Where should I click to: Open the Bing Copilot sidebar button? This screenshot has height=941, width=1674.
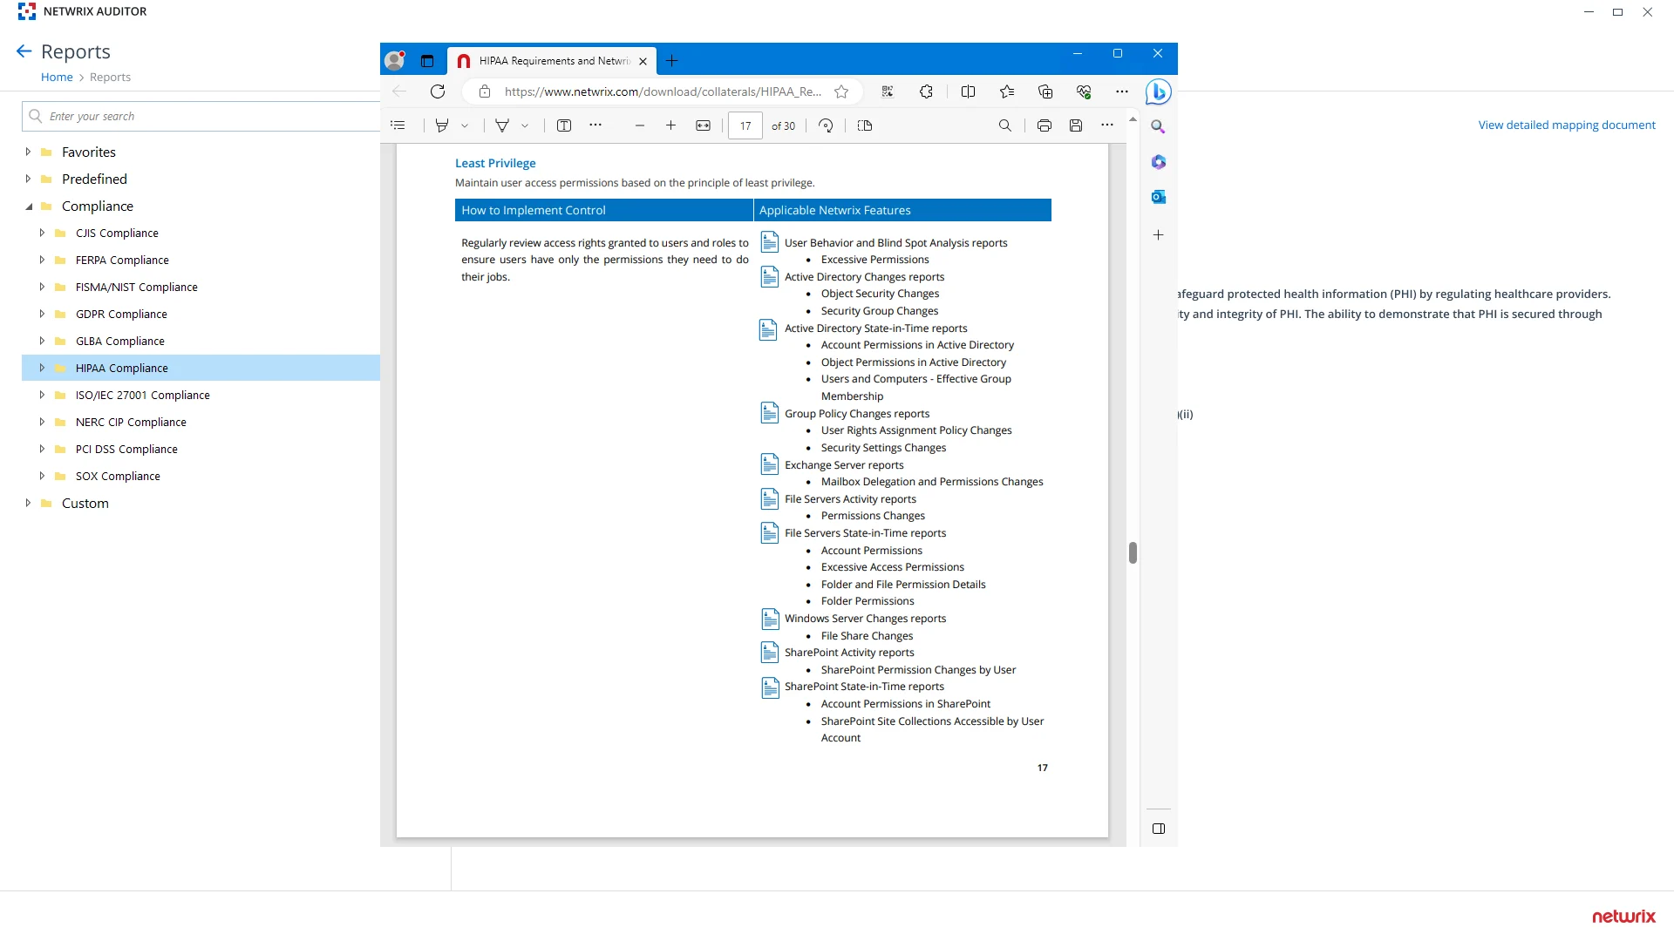tap(1159, 91)
